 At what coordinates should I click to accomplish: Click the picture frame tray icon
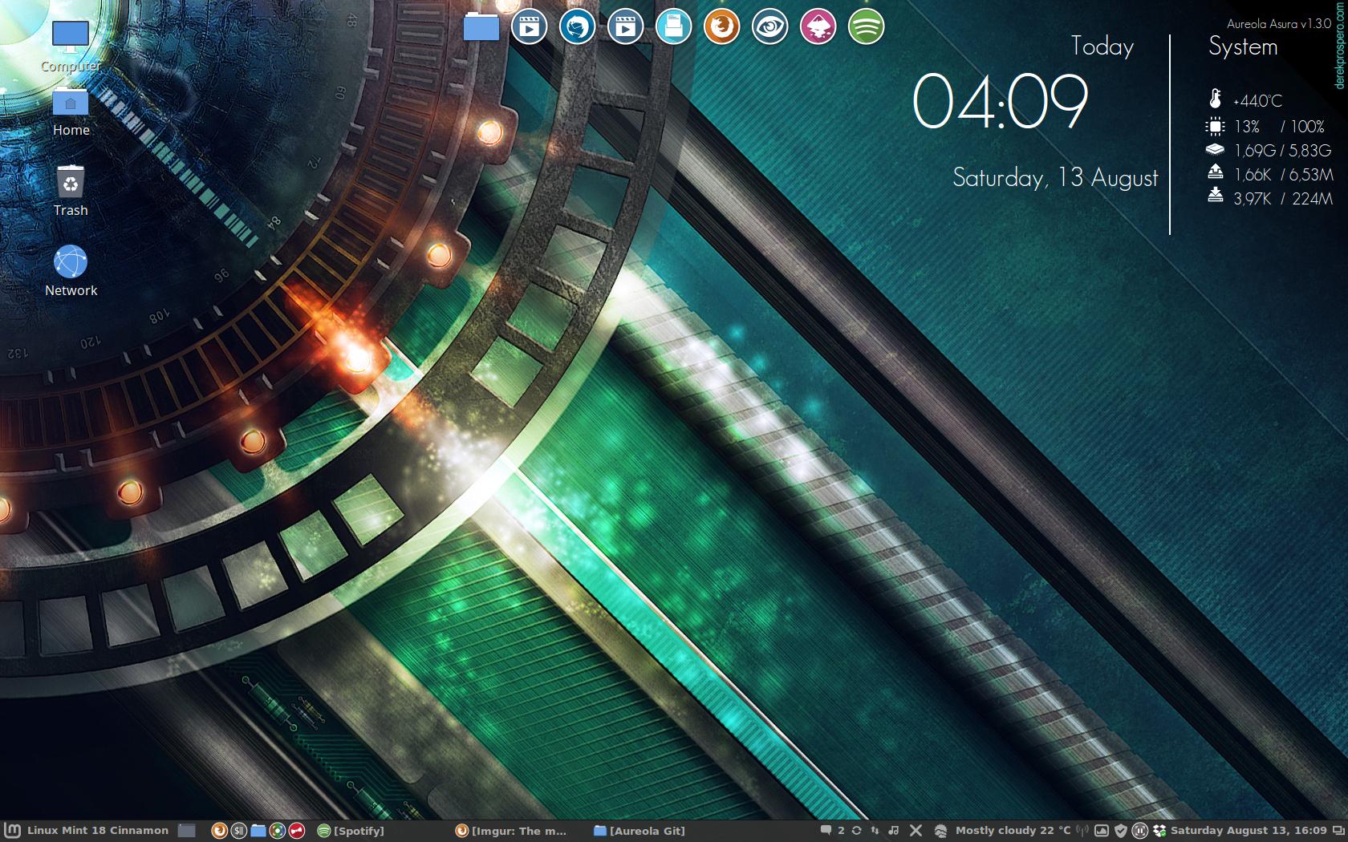point(1102,831)
